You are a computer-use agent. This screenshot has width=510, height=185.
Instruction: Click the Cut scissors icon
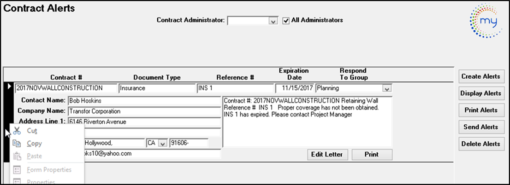point(17,131)
